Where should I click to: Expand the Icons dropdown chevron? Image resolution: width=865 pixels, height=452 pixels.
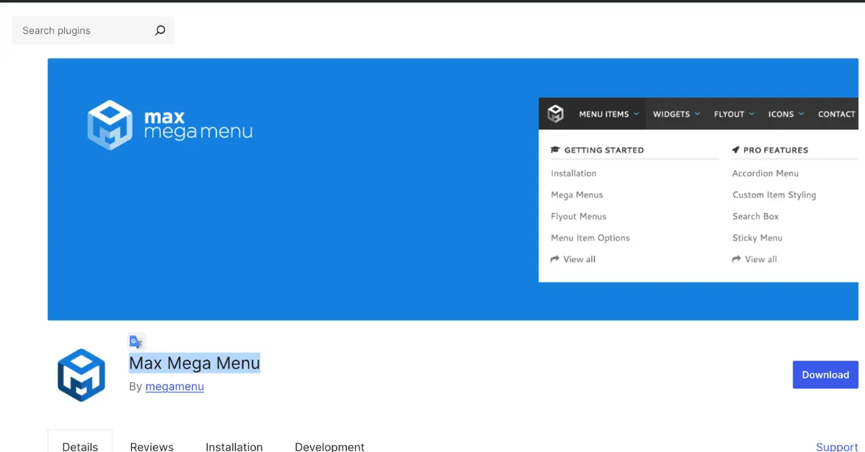[x=801, y=114]
